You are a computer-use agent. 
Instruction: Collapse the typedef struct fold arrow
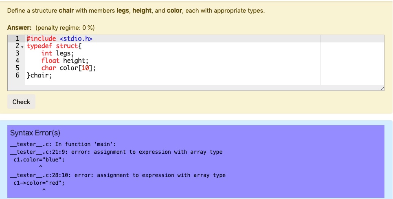23,46
